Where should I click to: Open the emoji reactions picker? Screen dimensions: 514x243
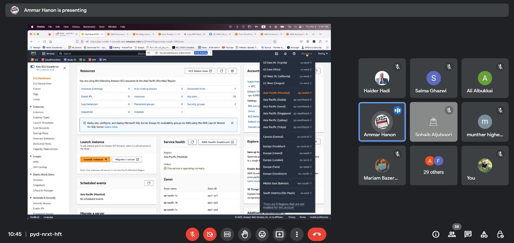pyautogui.click(x=262, y=234)
